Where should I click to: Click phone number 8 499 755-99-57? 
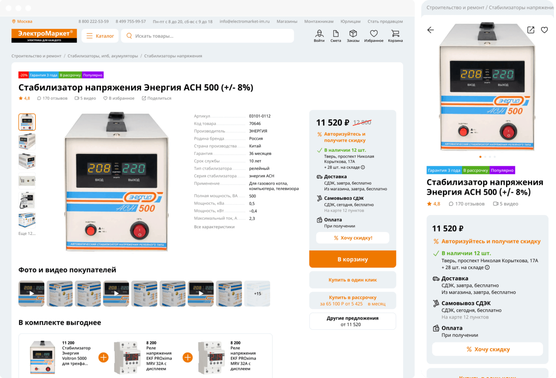pyautogui.click(x=131, y=22)
